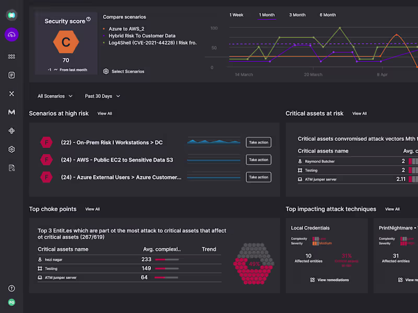Click Select Scenarios button
The width and height of the screenshot is (418, 313).
pos(124,71)
